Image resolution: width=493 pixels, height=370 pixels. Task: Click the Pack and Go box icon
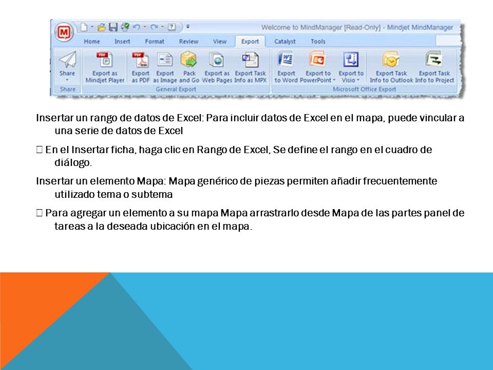click(188, 60)
